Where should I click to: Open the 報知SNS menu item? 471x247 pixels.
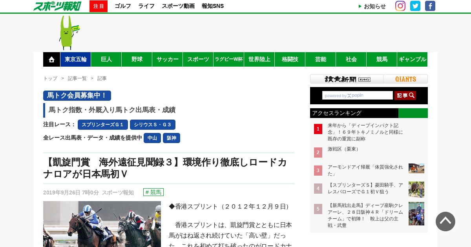pos(213,6)
